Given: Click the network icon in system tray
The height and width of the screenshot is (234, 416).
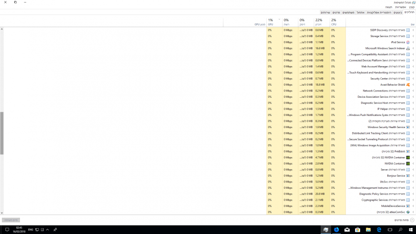Looking at the screenshot, I should [x=37, y=229].
